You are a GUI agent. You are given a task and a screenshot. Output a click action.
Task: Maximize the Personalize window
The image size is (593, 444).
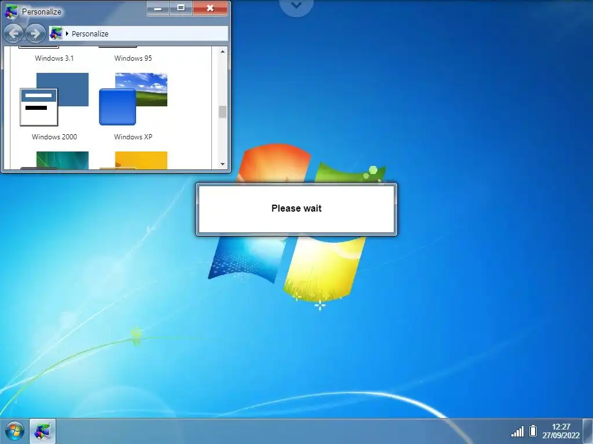tap(181, 8)
